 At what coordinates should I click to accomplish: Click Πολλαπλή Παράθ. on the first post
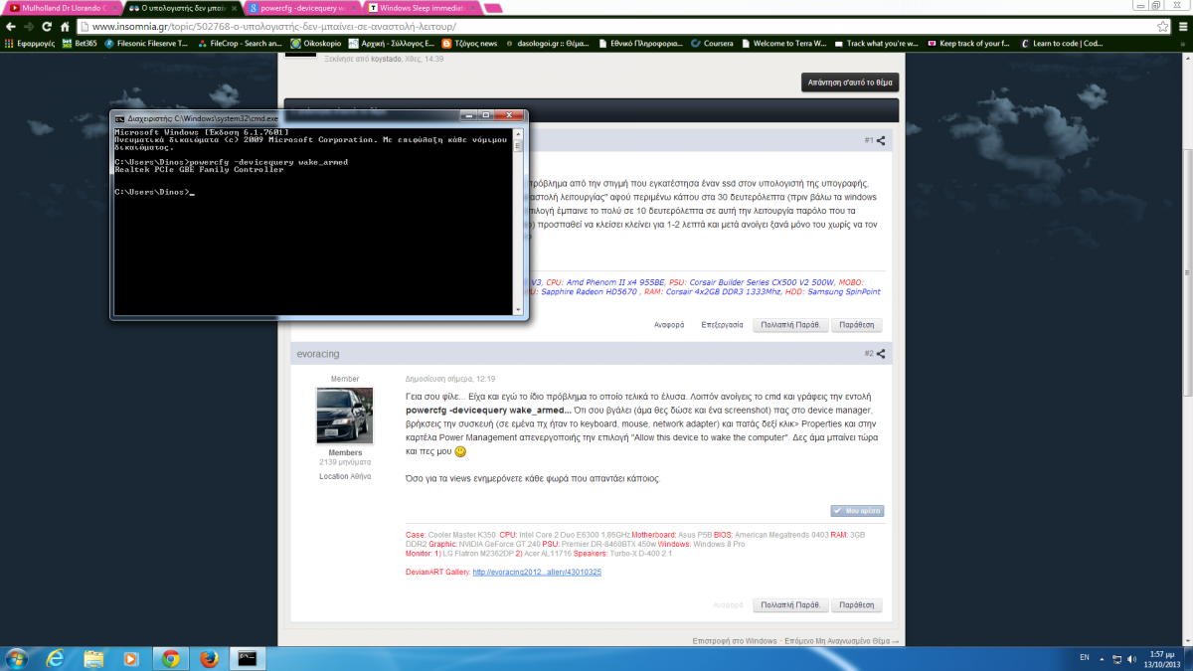click(790, 325)
